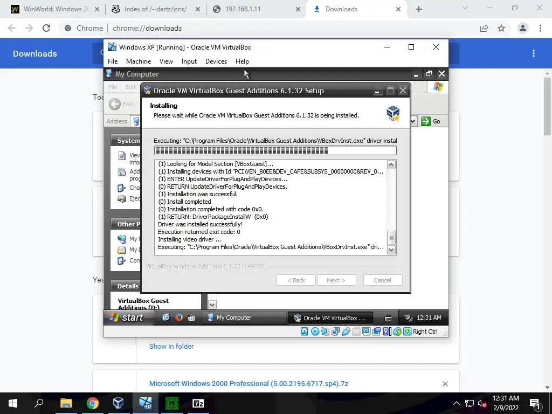Open the Help menu in VirtualBox window
552x414 pixels.
coord(242,61)
